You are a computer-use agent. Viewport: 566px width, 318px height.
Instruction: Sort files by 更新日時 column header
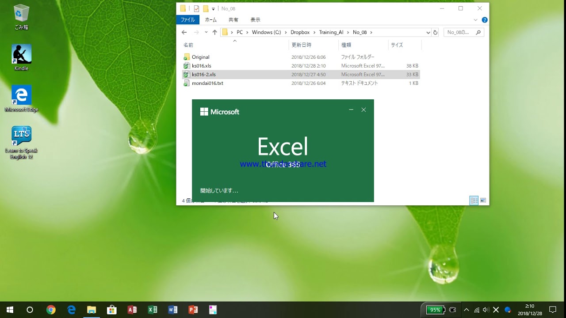(x=301, y=45)
